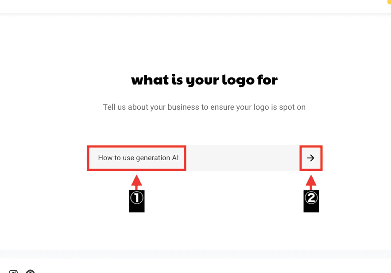The height and width of the screenshot is (273, 391).
Task: Click the light gray footer divider strip
Action: coord(196,254)
